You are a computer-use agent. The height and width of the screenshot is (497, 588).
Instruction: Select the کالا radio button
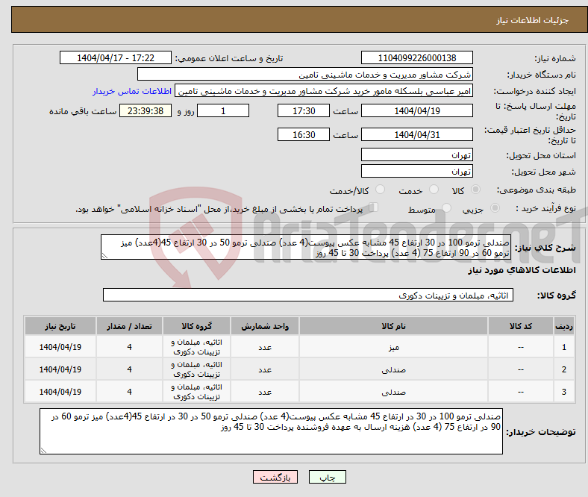point(475,190)
